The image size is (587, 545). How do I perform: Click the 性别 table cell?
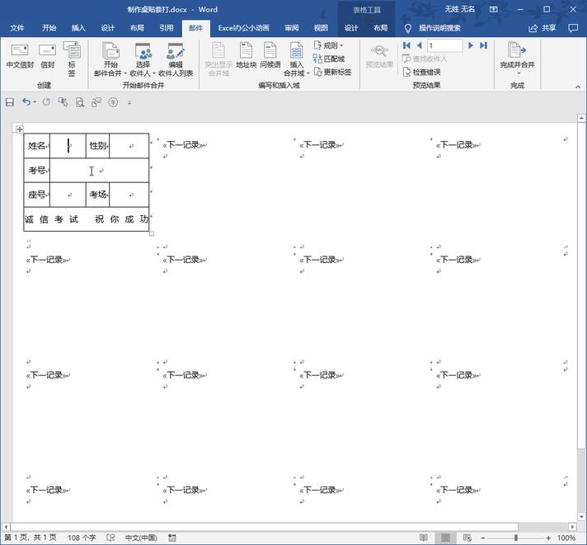tap(98, 146)
